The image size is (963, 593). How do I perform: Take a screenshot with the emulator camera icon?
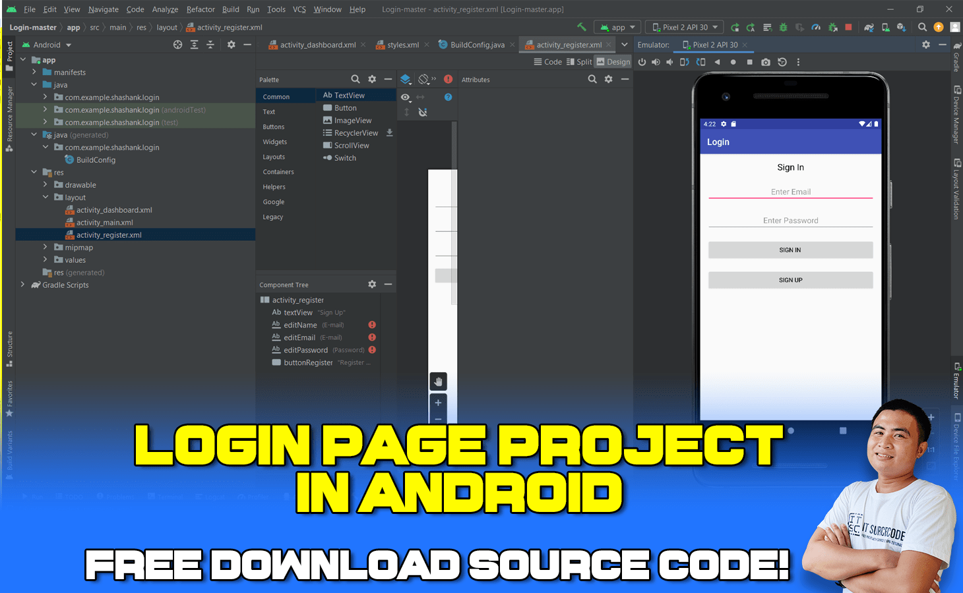pyautogui.click(x=765, y=61)
